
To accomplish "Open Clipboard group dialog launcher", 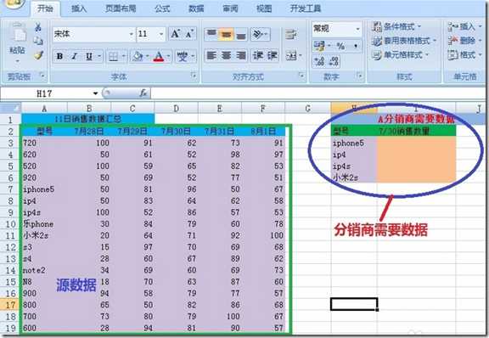I will click(x=42, y=76).
